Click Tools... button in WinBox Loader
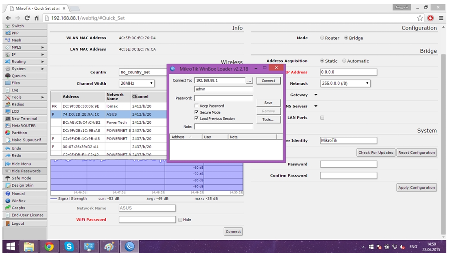Viewport: 450px width, 256px height. 269,120
